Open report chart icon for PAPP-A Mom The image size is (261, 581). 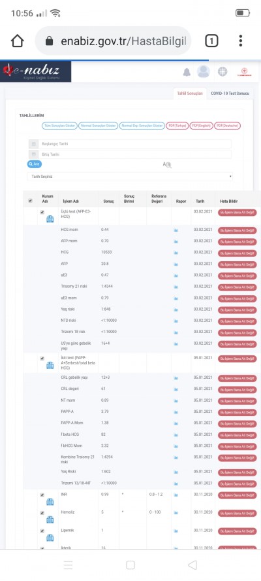click(x=176, y=423)
